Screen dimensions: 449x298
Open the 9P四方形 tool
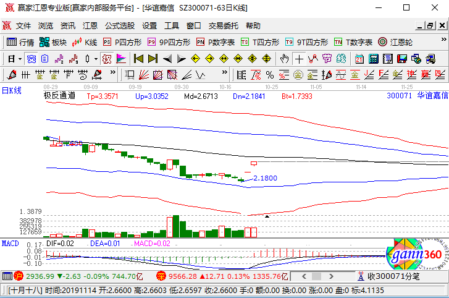169,42
